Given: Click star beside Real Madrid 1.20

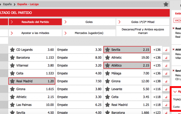Looking at the screenshot, I should click(12, 81).
